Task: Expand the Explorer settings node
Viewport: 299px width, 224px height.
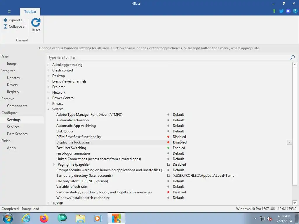Action: coord(48,87)
